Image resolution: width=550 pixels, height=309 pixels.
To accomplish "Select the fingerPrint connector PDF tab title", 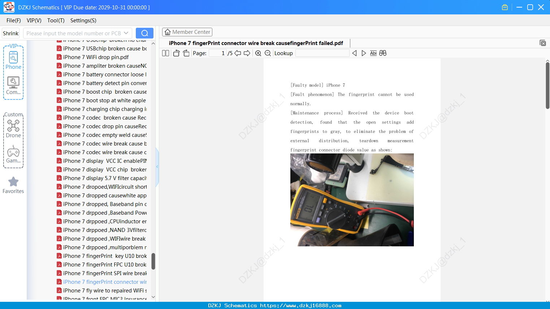I will (256, 43).
